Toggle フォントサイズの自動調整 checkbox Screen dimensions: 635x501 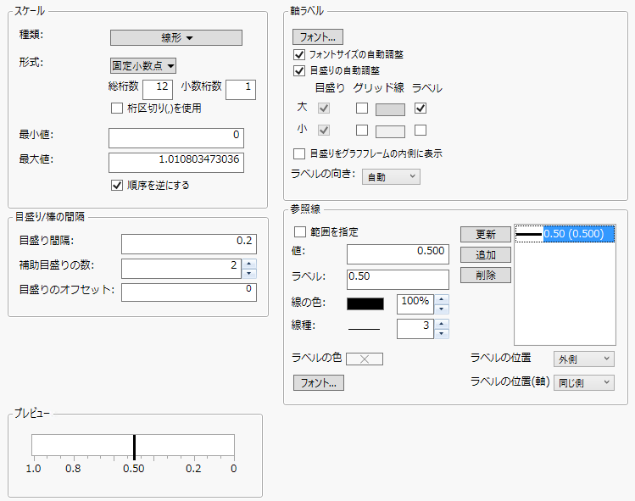click(x=299, y=54)
